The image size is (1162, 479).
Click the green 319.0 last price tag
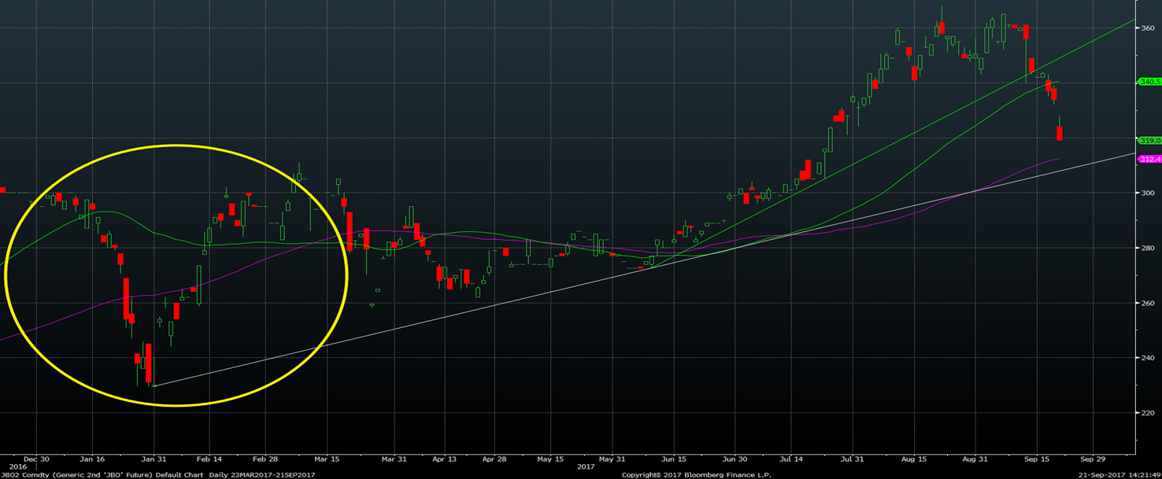tap(1149, 140)
